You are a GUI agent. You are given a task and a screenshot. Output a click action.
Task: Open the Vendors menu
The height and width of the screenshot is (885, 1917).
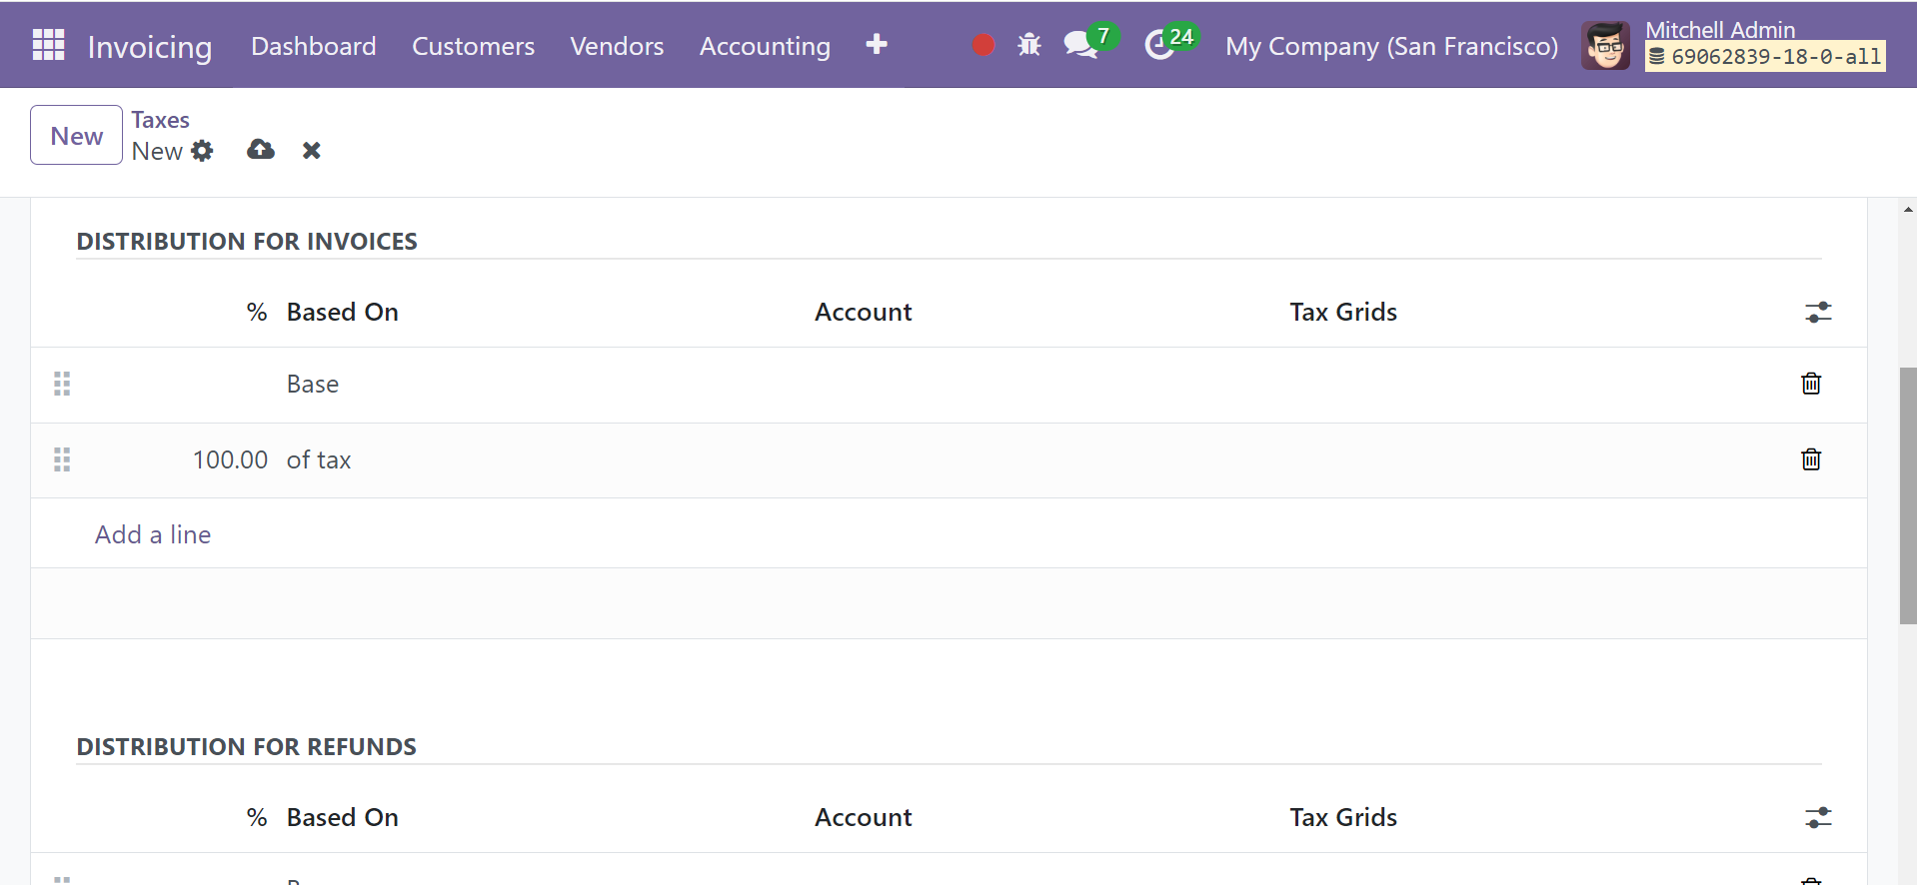click(x=617, y=46)
